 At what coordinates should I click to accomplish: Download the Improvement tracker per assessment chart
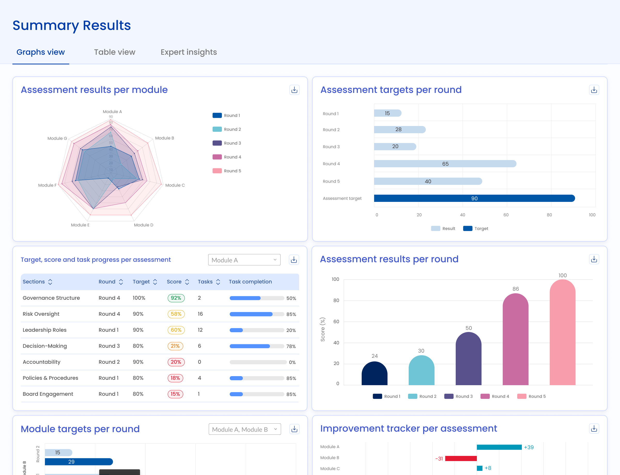pyautogui.click(x=594, y=429)
